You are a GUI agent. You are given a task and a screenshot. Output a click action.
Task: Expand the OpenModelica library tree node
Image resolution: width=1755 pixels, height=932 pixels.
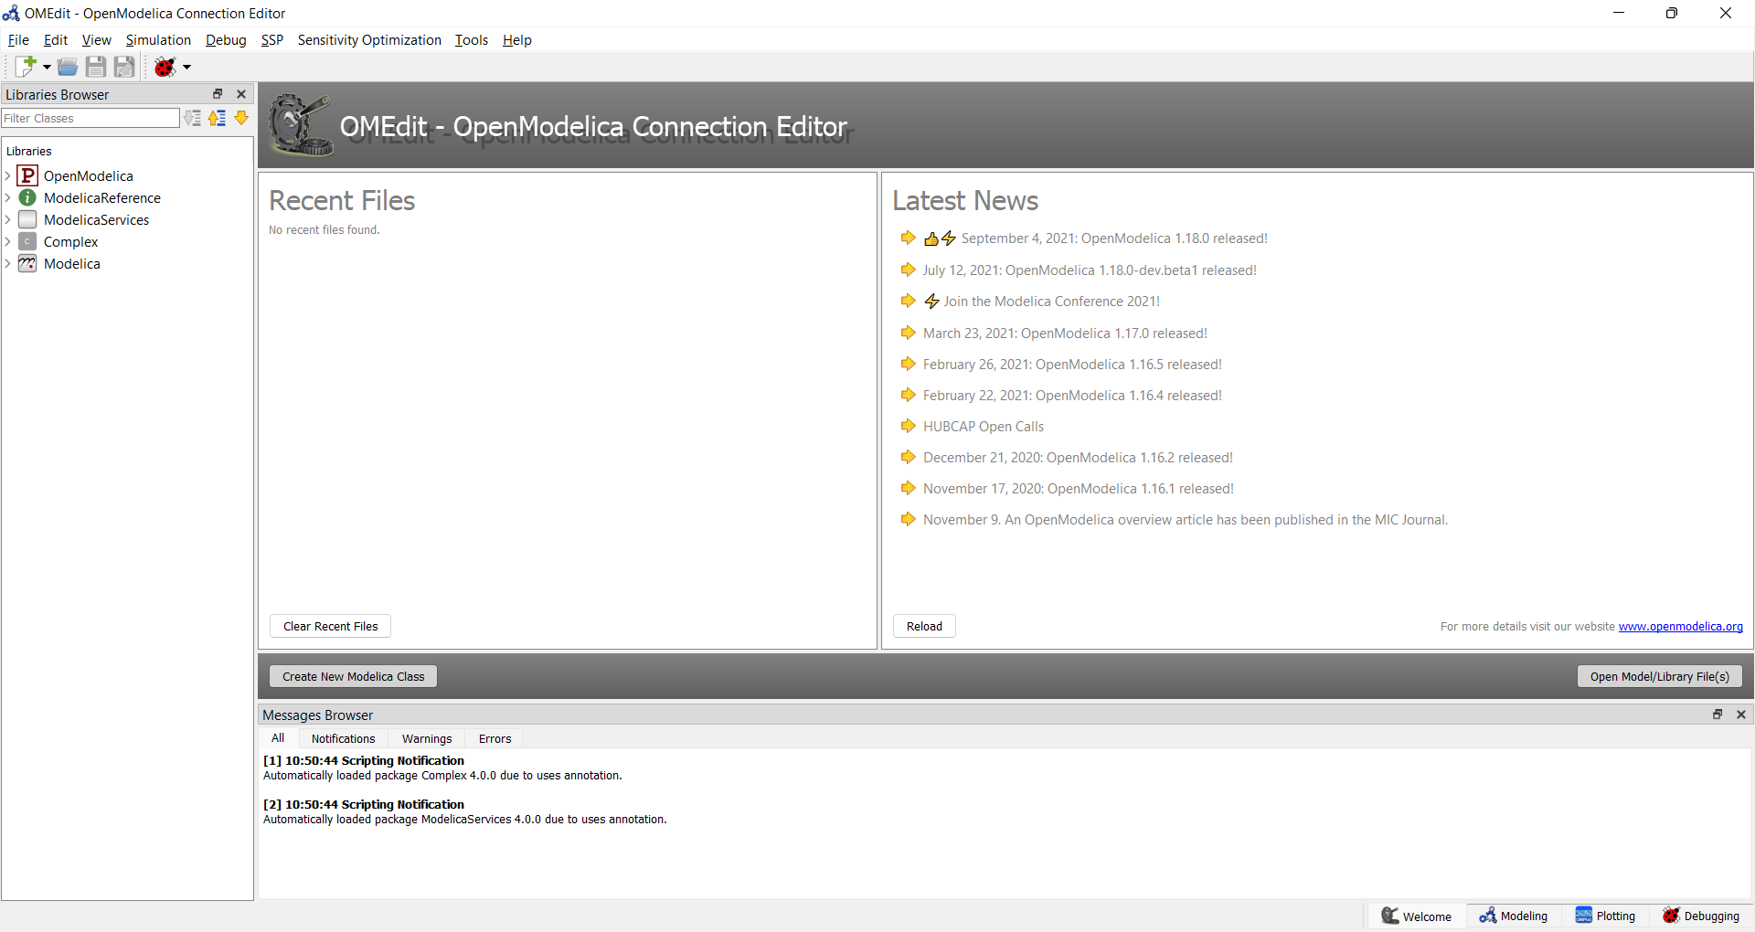click(8, 175)
